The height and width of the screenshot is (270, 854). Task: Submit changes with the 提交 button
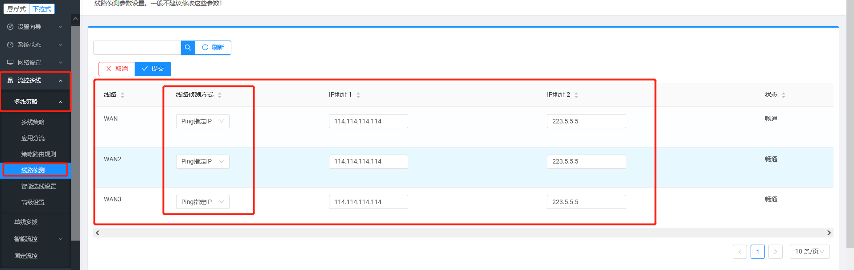tap(153, 69)
